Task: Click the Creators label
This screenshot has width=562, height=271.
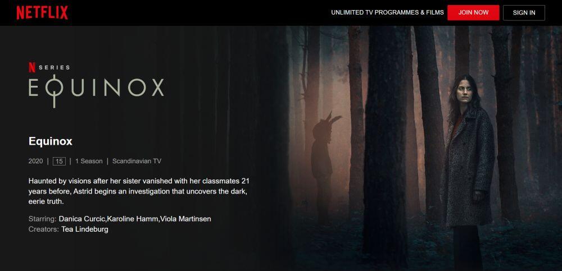Action: click(44, 229)
